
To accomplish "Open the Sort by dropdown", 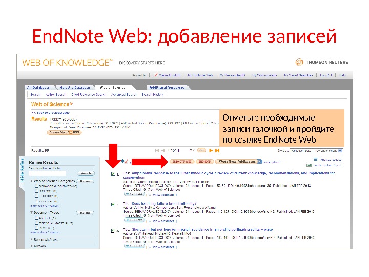I will (316, 151).
